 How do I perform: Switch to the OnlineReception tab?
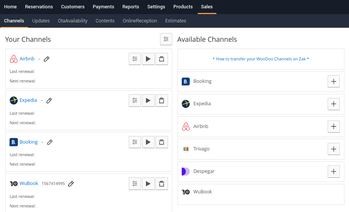140,21
